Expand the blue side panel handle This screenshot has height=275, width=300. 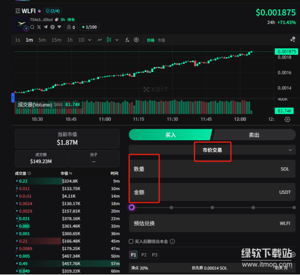(x=13, y=97)
